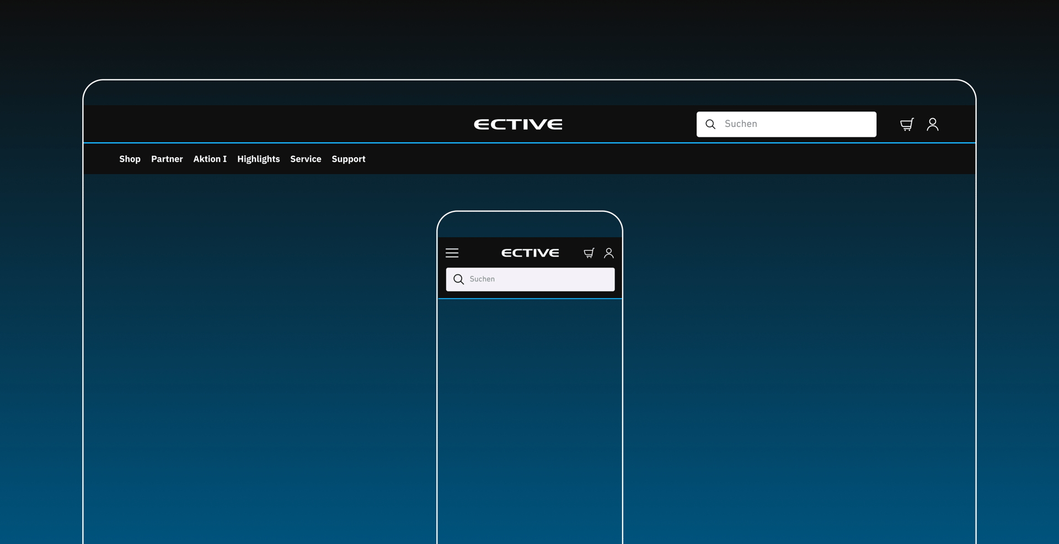This screenshot has height=544, width=1059.
Task: Open the shopping cart in desktop header
Action: (x=907, y=125)
